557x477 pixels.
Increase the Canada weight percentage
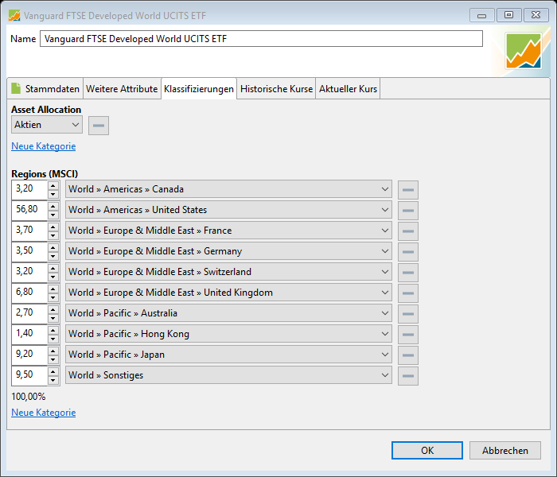pyautogui.click(x=53, y=185)
